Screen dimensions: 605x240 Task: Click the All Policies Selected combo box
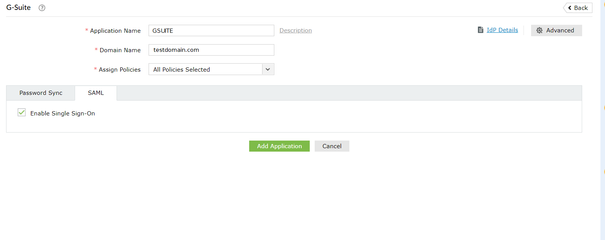[x=206, y=69]
